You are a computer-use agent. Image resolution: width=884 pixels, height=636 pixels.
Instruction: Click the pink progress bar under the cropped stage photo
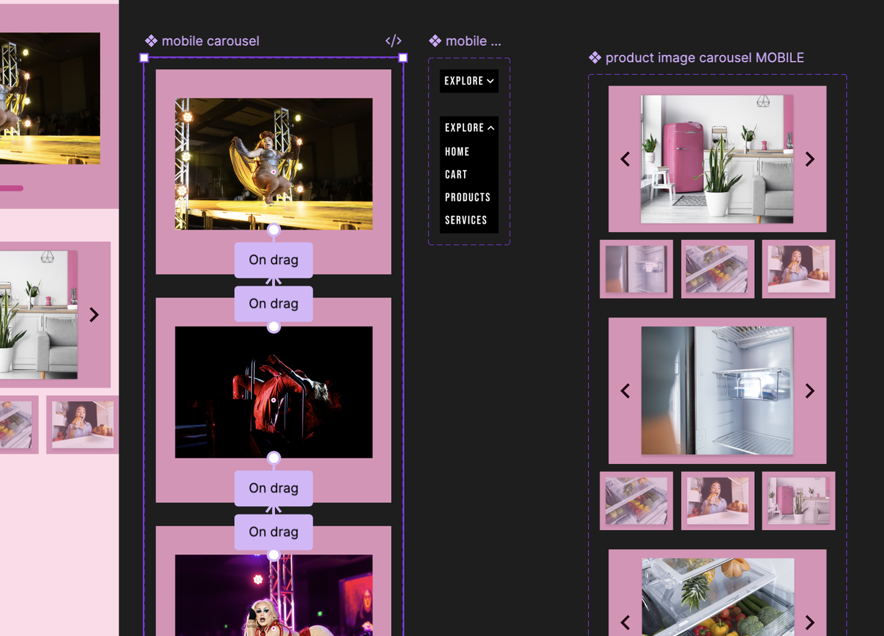(11, 188)
